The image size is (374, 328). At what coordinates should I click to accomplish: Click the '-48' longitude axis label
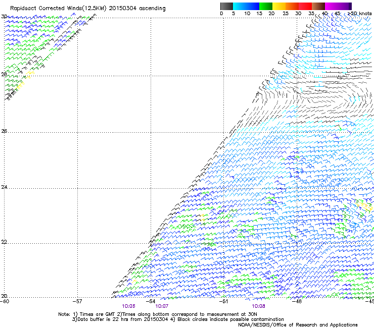pyautogui.click(x=297, y=301)
